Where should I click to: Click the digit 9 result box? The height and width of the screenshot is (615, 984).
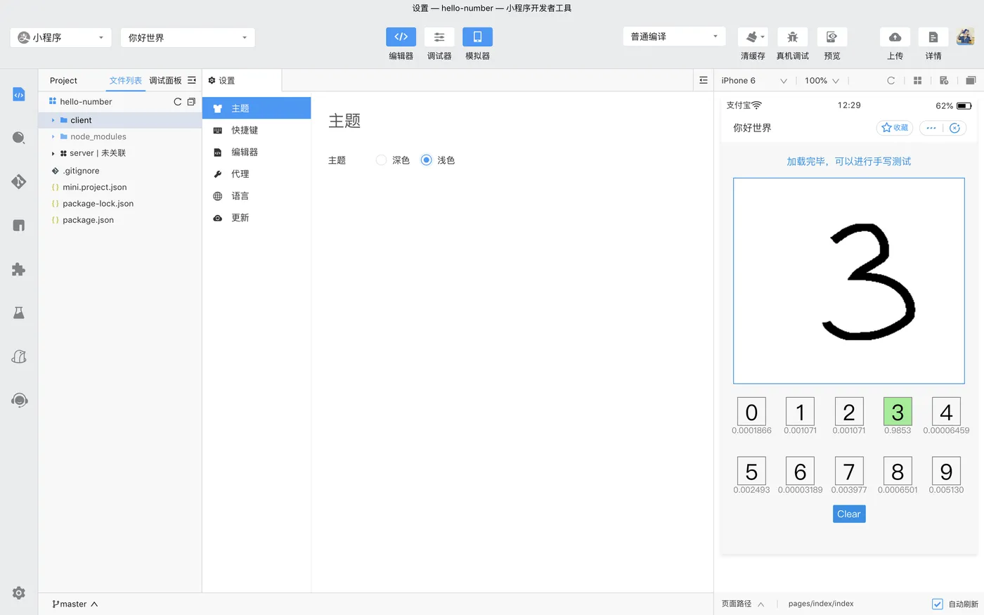[x=946, y=471]
